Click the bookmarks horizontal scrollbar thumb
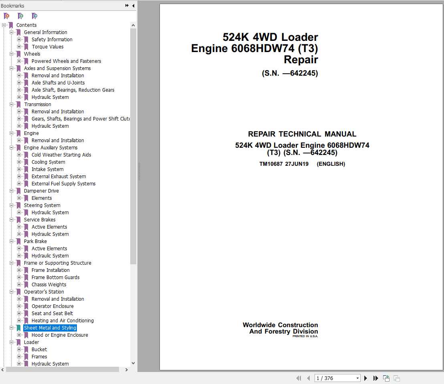 (62, 370)
